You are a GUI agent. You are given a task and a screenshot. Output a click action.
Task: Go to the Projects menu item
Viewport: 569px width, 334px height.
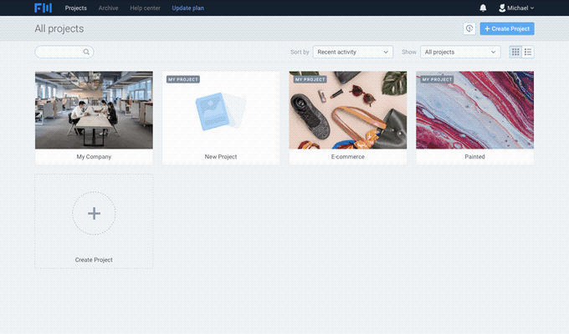point(76,8)
